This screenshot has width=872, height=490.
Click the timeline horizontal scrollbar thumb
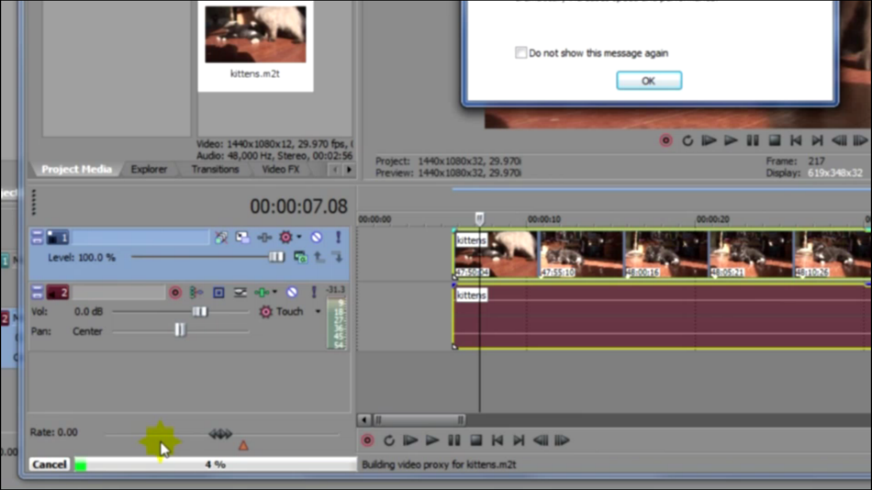(x=419, y=420)
